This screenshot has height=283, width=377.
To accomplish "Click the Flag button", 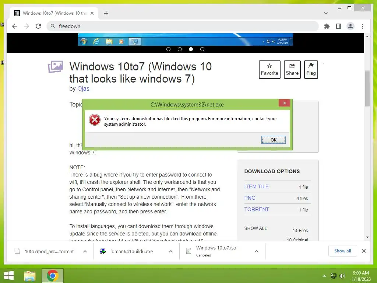I will pos(311,70).
